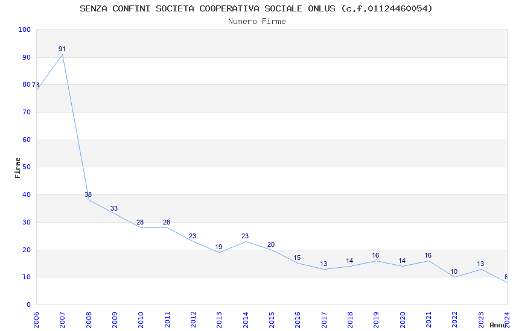This screenshot has height=331, width=513.
Task: Click data label '14' for year 2020
Action: (x=402, y=261)
